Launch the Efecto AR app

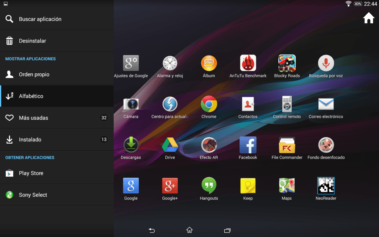(209, 145)
